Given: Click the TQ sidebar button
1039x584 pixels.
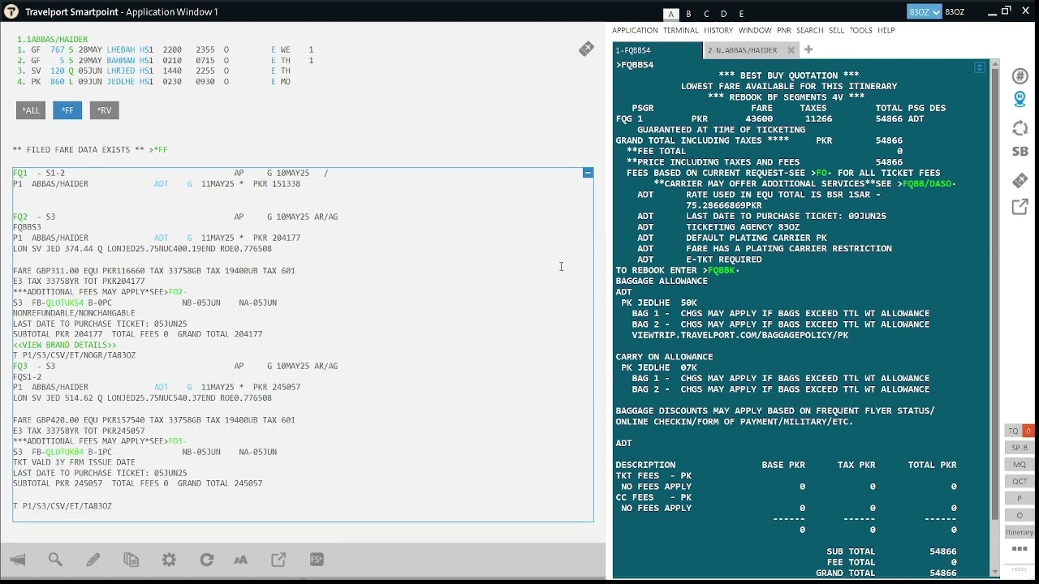Looking at the screenshot, I should pos(1013,431).
